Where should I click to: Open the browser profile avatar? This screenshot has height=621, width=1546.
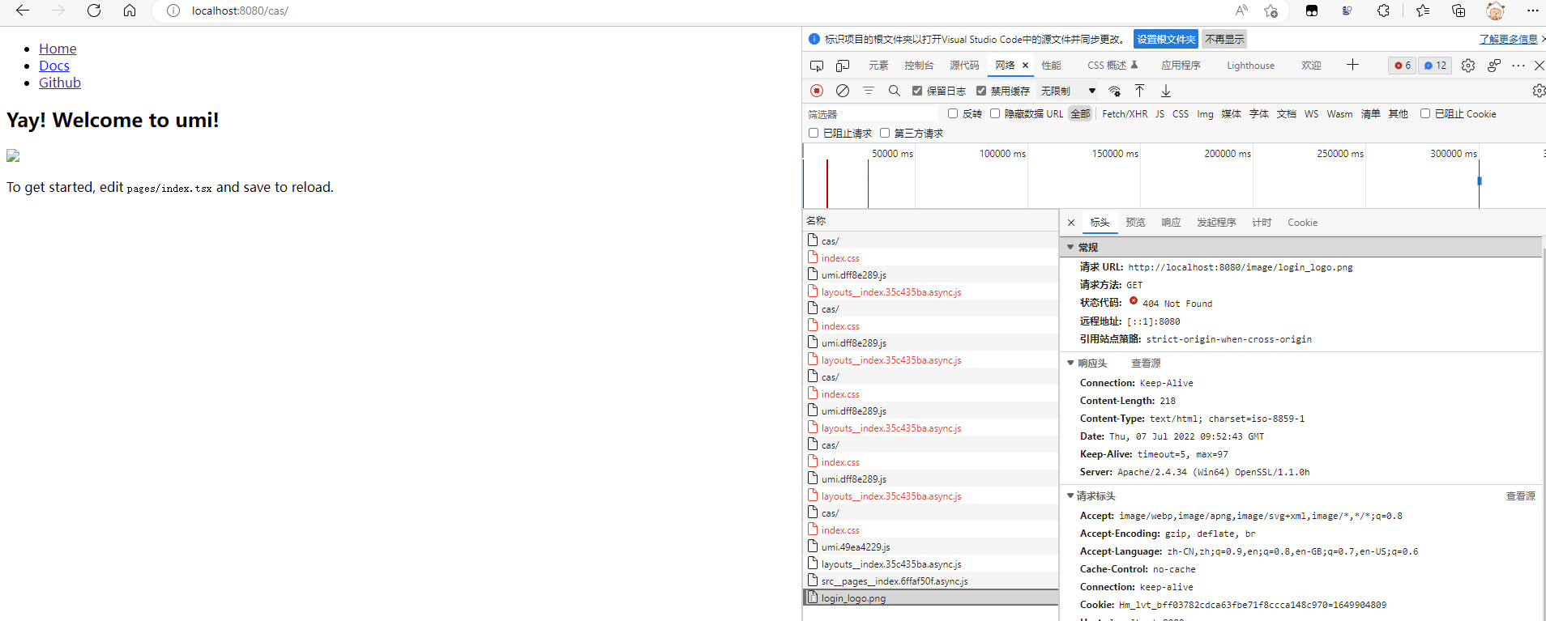tap(1495, 11)
